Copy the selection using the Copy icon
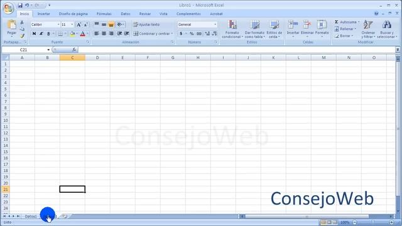The image size is (402, 226). tap(22, 30)
